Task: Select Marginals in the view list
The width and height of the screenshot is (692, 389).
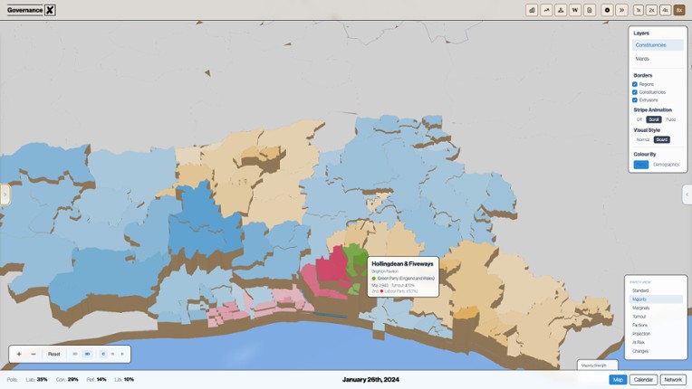Action: click(641, 308)
